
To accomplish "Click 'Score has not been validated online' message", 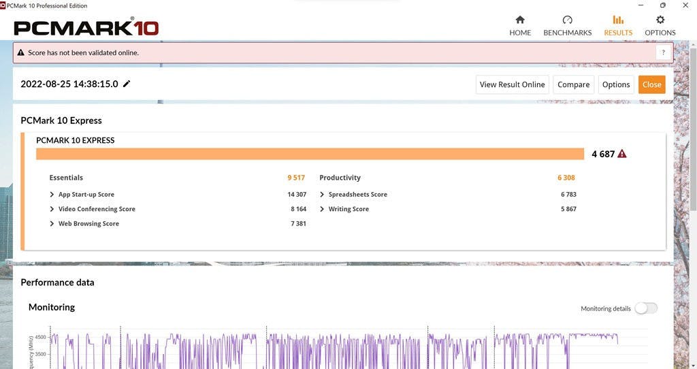I will [83, 52].
